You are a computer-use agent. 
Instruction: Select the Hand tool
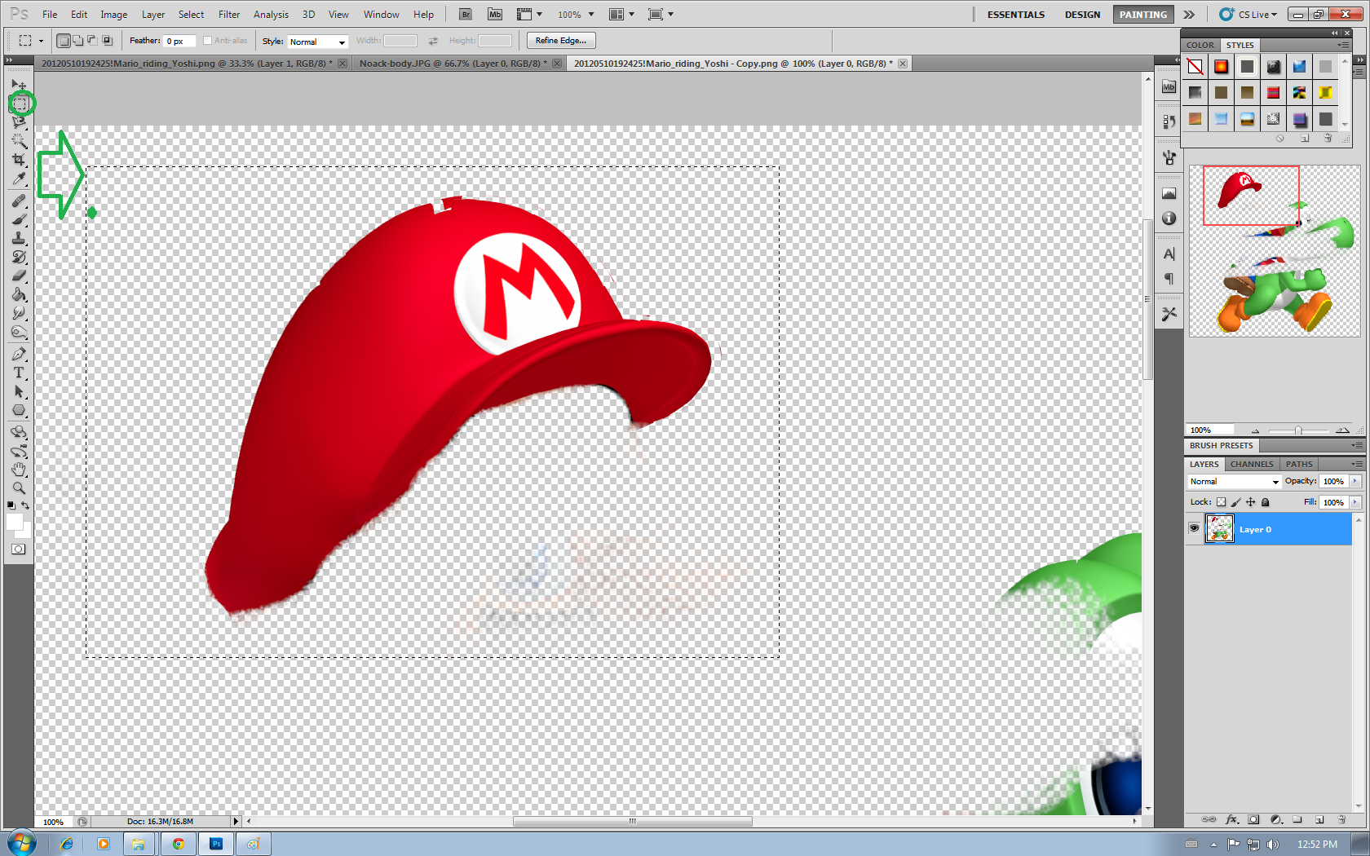19,470
